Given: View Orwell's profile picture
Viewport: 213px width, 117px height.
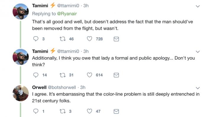Looking at the screenshot, I should point(21,93).
